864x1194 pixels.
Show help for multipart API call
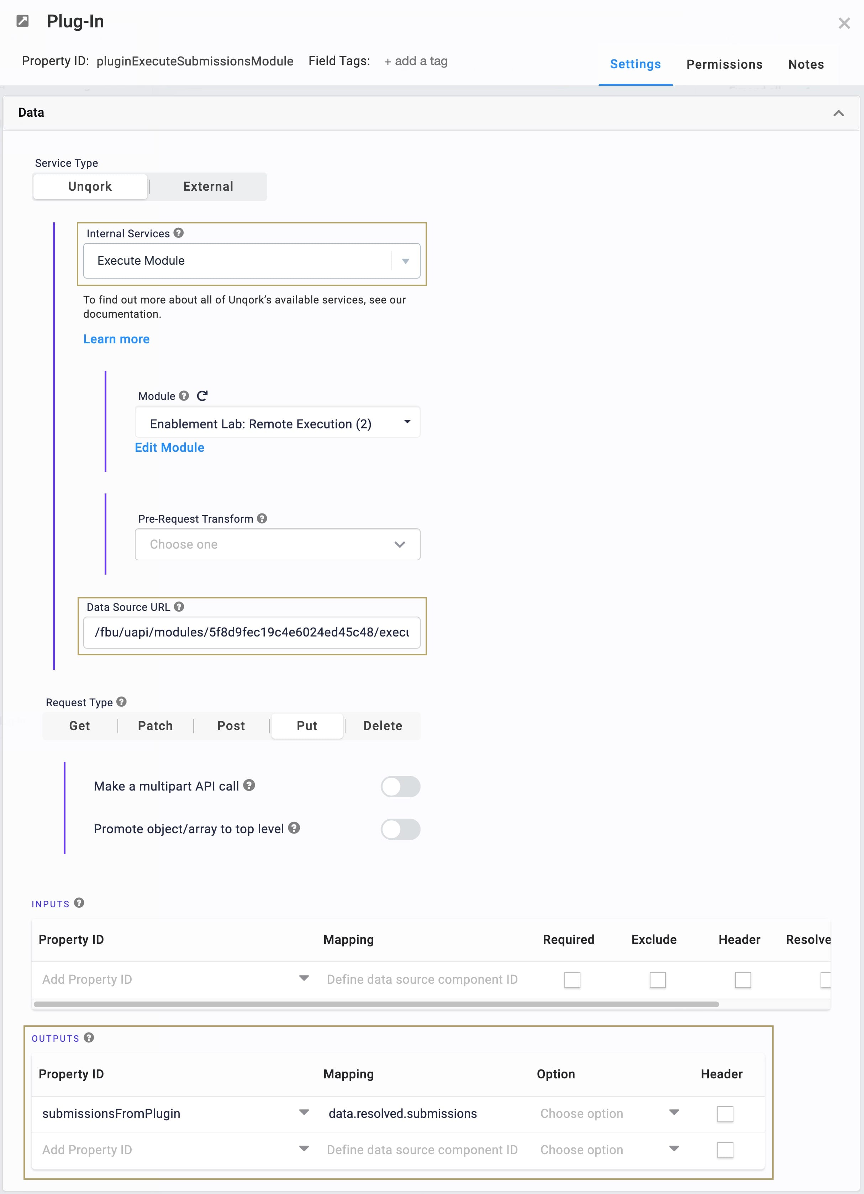[x=249, y=786]
